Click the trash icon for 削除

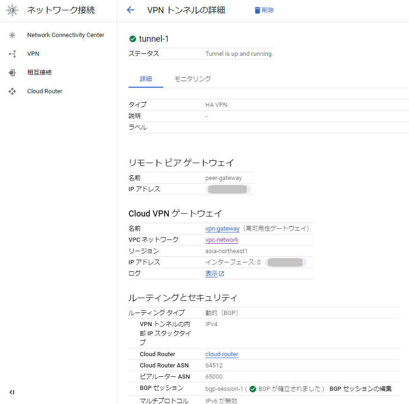point(257,10)
